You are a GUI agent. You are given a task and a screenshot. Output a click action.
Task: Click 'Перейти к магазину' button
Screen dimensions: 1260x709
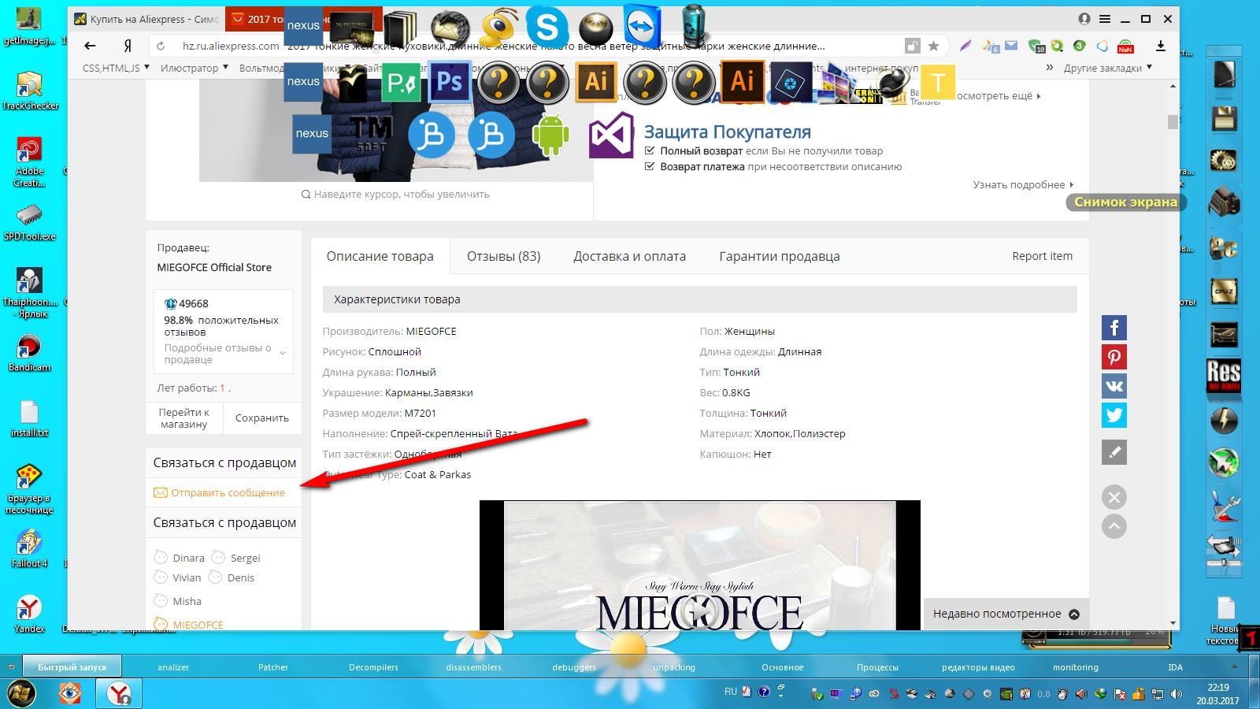(183, 418)
